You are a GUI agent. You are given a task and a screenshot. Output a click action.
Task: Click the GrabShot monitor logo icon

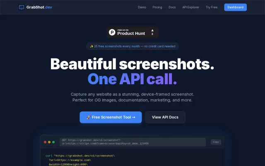22,7
